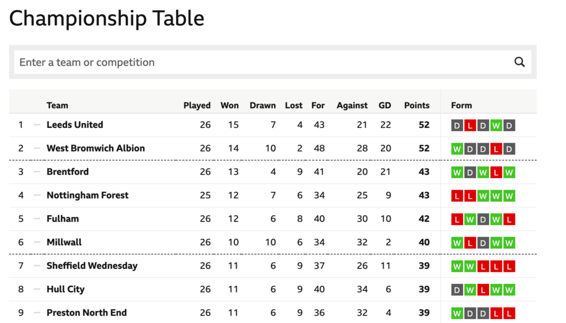This screenshot has height=323, width=566.
Task: Select the Fulham team name
Action: point(62,218)
